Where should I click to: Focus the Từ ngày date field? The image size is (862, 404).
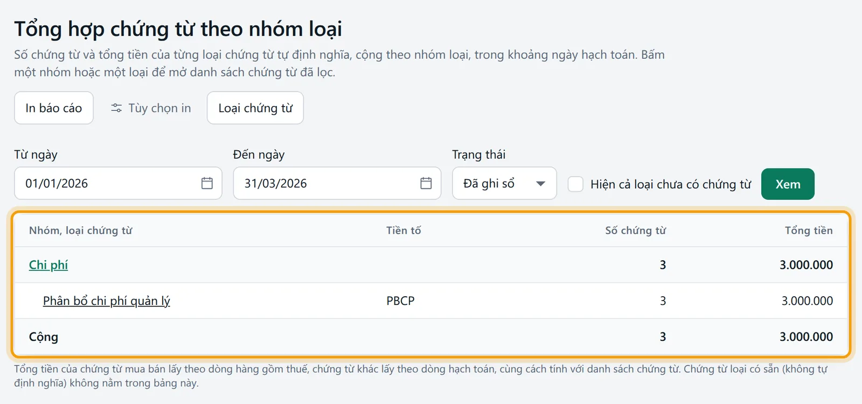click(x=118, y=183)
